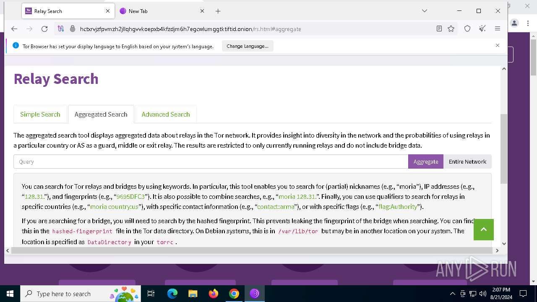Bookmark this page with the star icon
This screenshot has width=537, height=302.
click(x=451, y=29)
